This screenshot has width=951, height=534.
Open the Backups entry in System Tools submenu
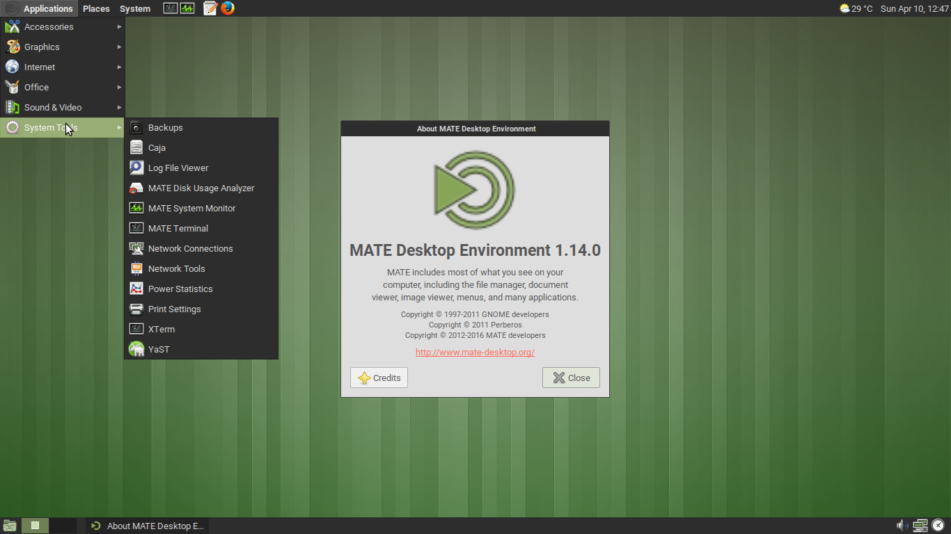pos(201,128)
